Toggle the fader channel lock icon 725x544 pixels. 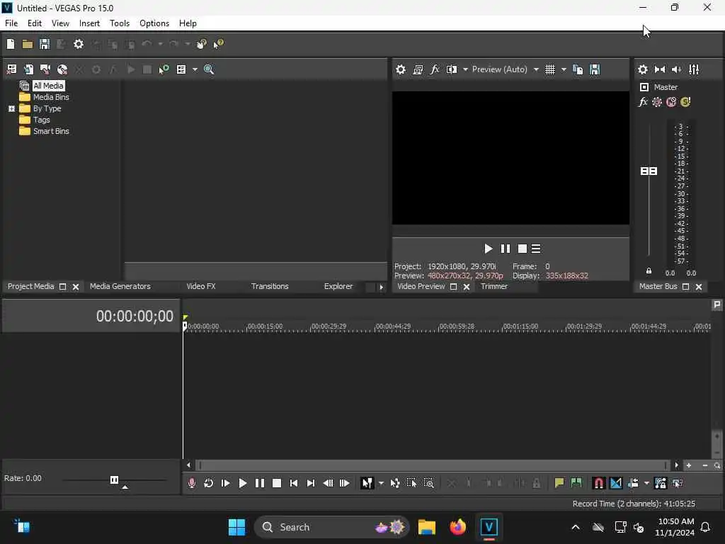(649, 271)
